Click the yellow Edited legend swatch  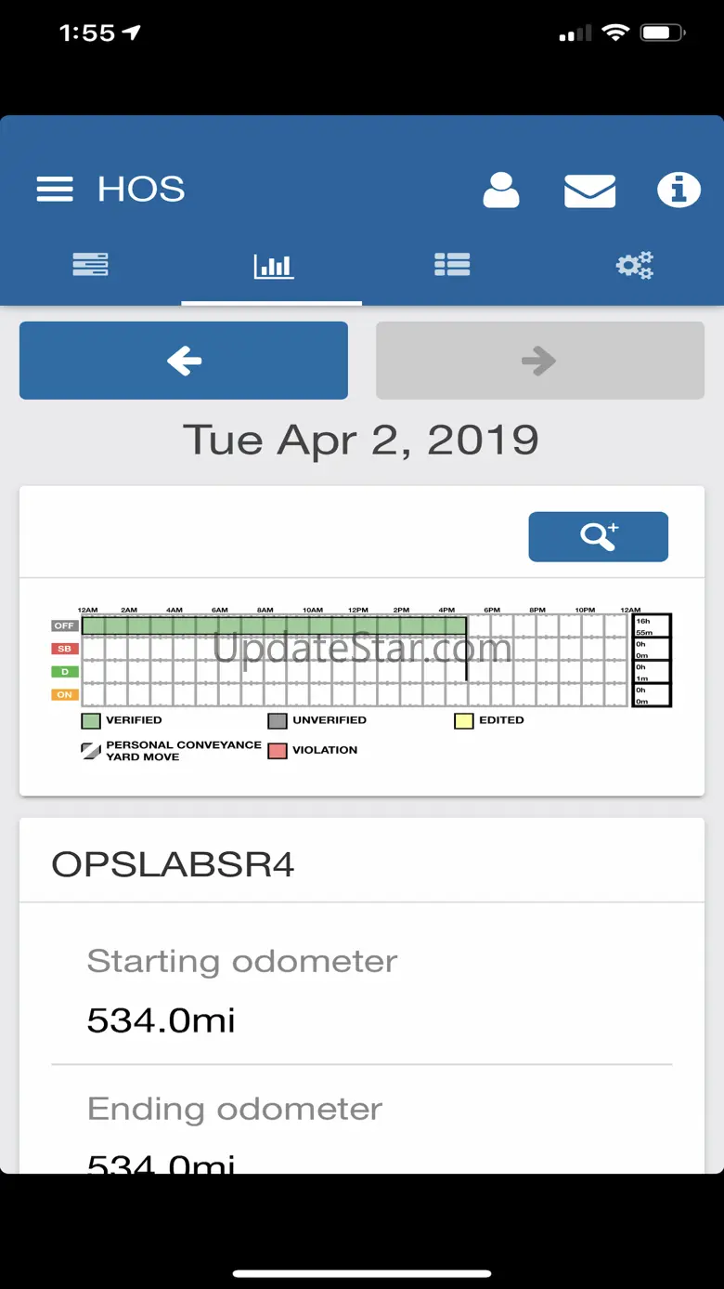pos(463,720)
